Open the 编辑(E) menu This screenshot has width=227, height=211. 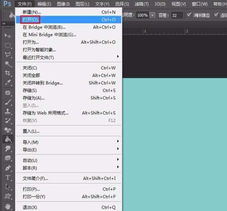point(44,4)
